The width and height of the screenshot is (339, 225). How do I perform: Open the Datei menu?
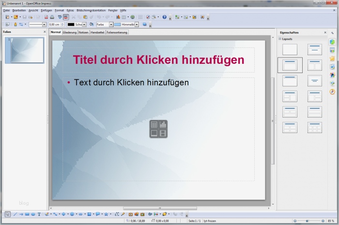pyautogui.click(x=6, y=10)
